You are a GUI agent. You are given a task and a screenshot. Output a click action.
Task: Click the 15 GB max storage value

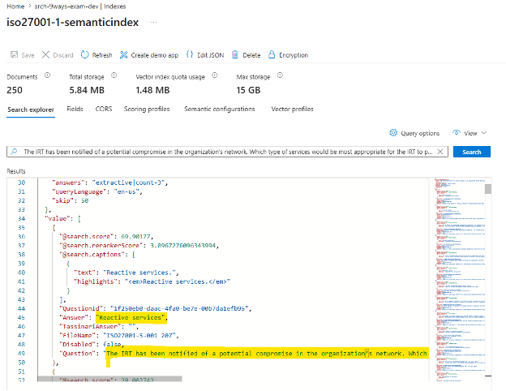tap(248, 90)
